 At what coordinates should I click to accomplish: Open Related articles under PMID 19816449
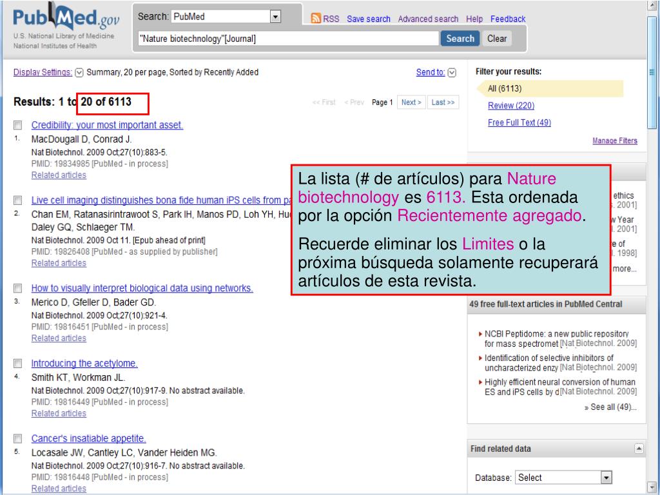click(x=59, y=414)
